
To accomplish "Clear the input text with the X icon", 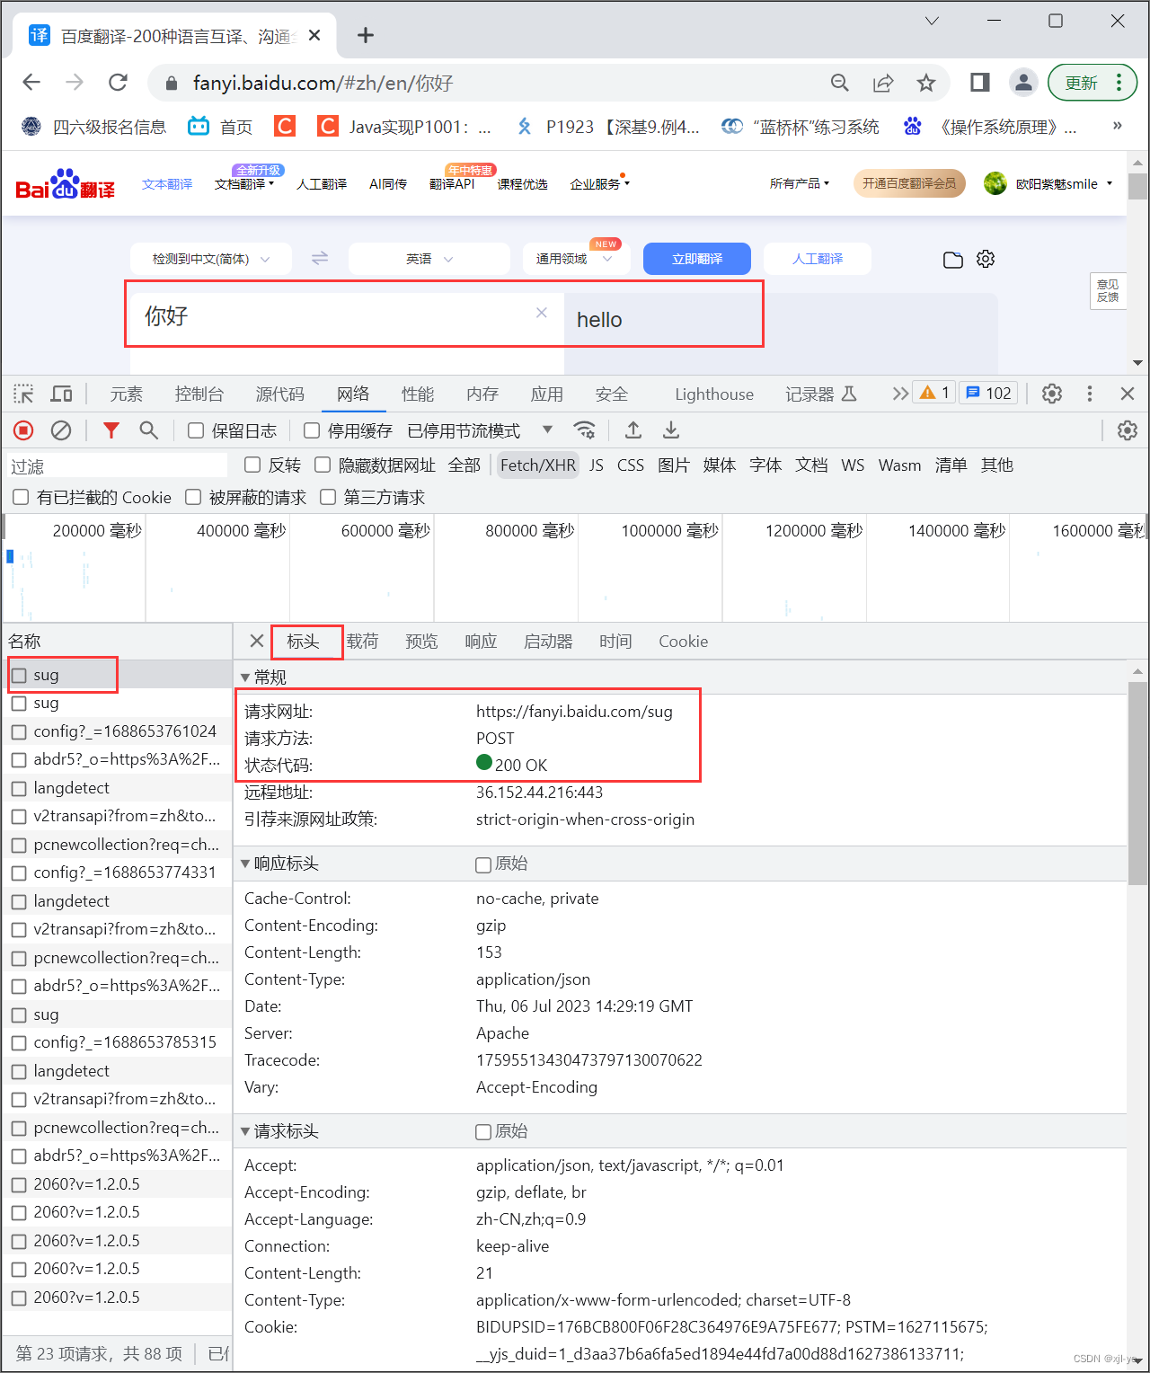I will pyautogui.click(x=542, y=313).
